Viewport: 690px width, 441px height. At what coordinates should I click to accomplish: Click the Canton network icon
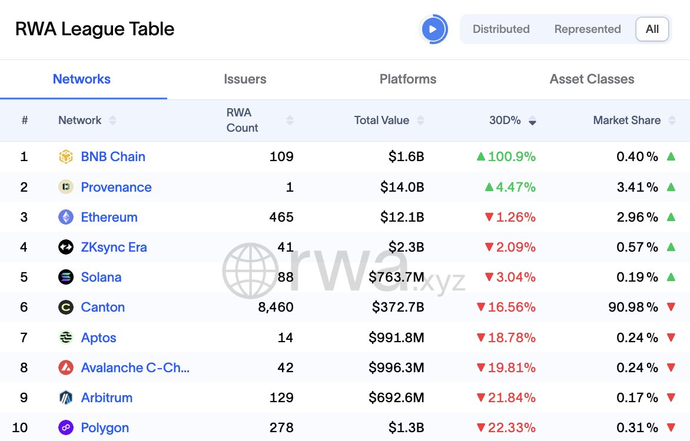67,307
